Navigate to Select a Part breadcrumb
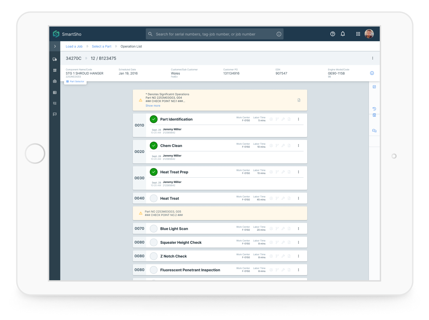 click(x=101, y=47)
